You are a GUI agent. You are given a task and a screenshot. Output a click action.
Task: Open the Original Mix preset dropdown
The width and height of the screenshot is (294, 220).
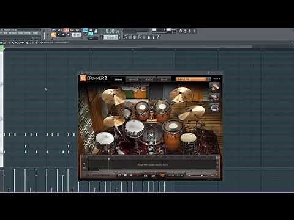[193, 79]
